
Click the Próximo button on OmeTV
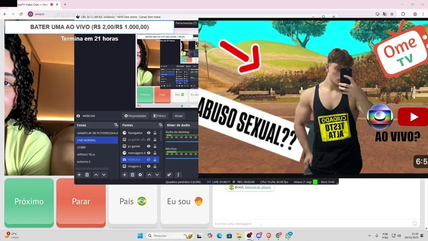coord(29,203)
